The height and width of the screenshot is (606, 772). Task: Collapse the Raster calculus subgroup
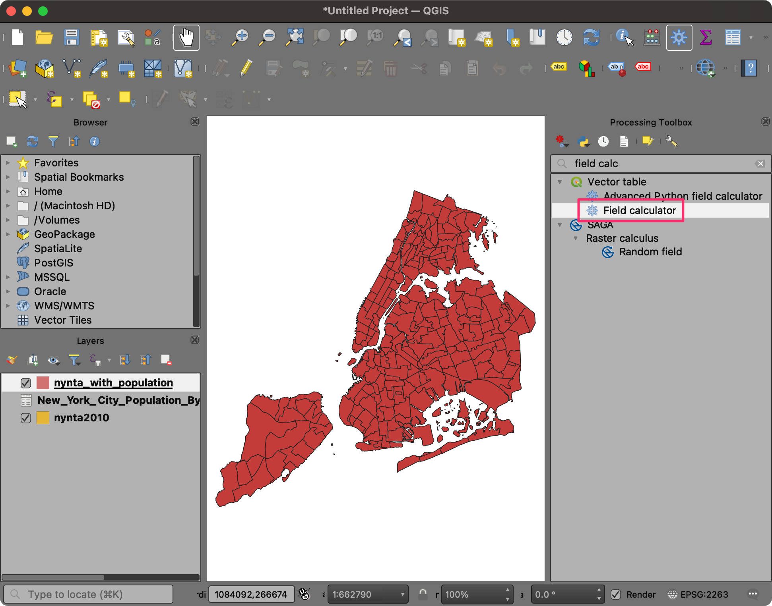pyautogui.click(x=576, y=238)
